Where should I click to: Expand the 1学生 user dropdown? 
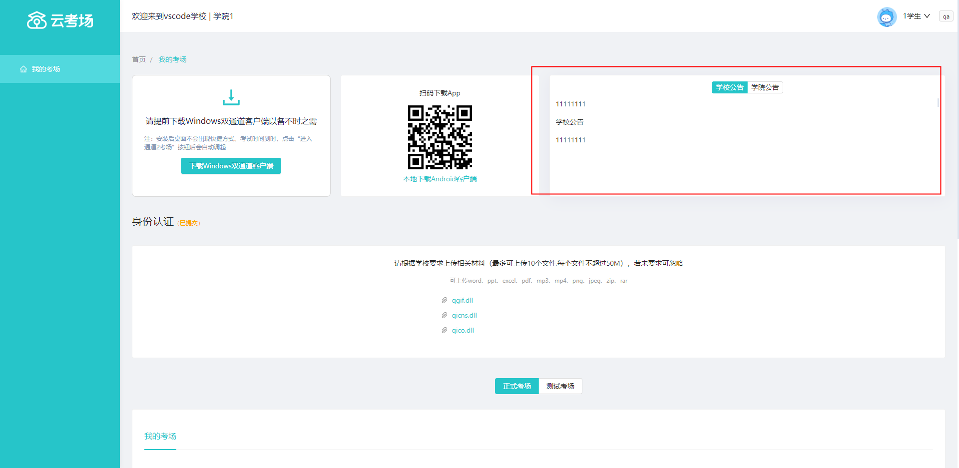point(916,16)
